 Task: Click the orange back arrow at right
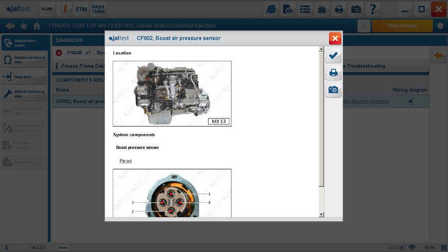tap(438, 55)
